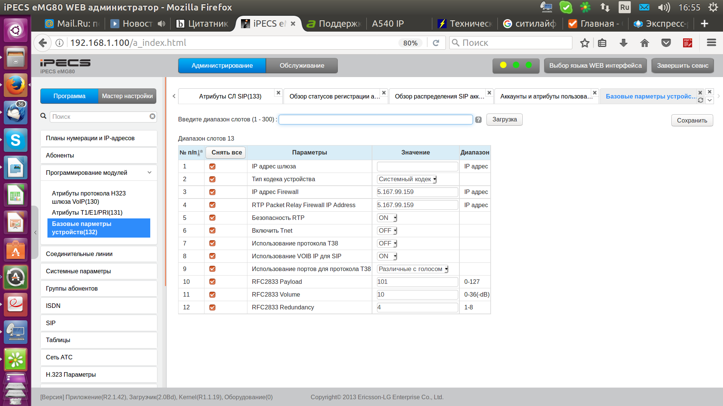Bookmark page with star icon

(x=584, y=43)
